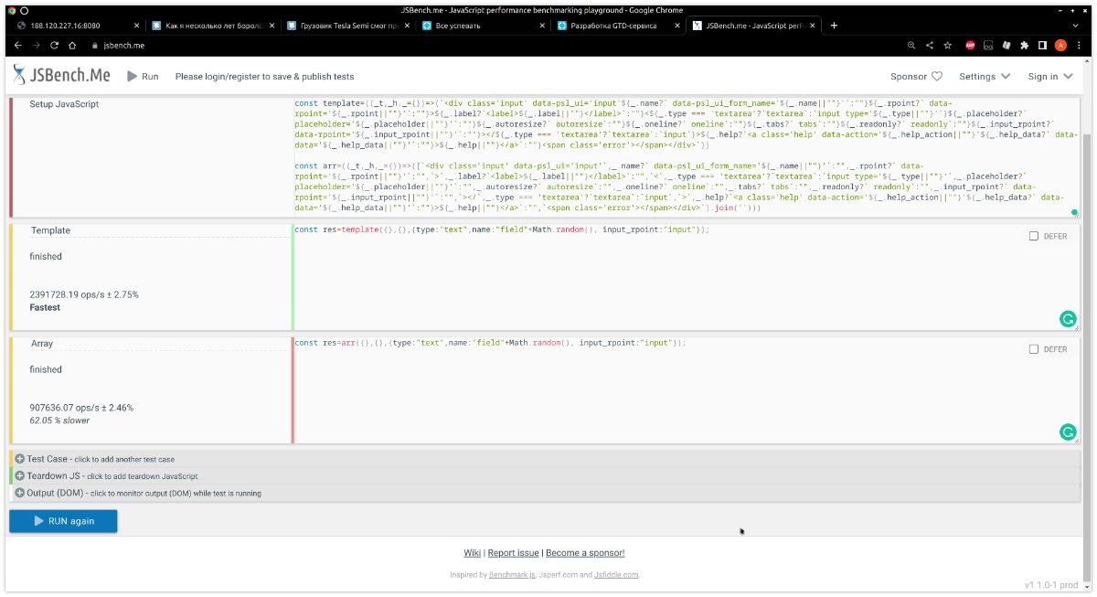The image size is (1097, 597).
Task: Click the Sponsor heart icon
Action: (x=936, y=77)
